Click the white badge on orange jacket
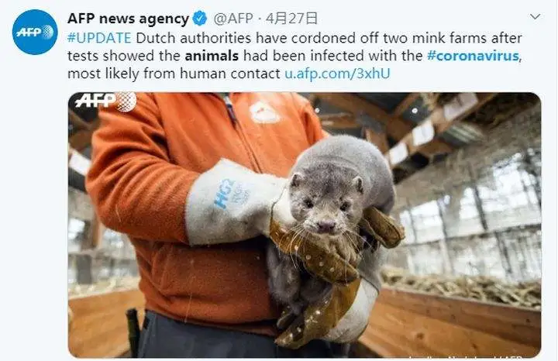Screen dimensions: 558x361 264,112
